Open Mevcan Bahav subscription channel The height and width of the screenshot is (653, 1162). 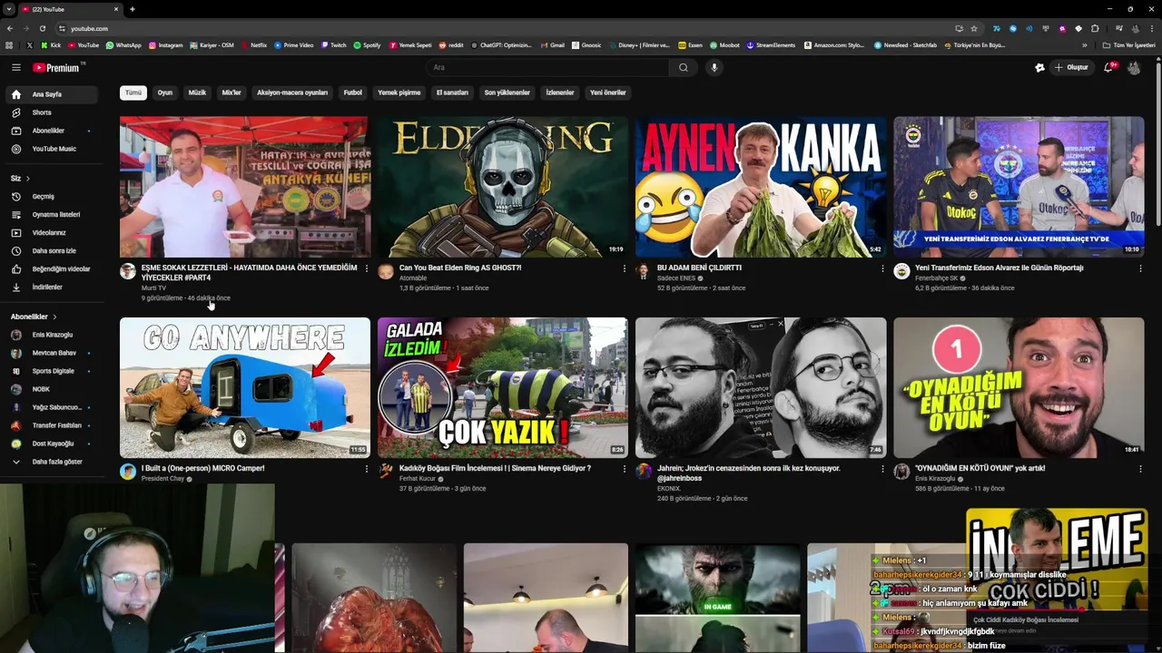pyautogui.click(x=54, y=353)
